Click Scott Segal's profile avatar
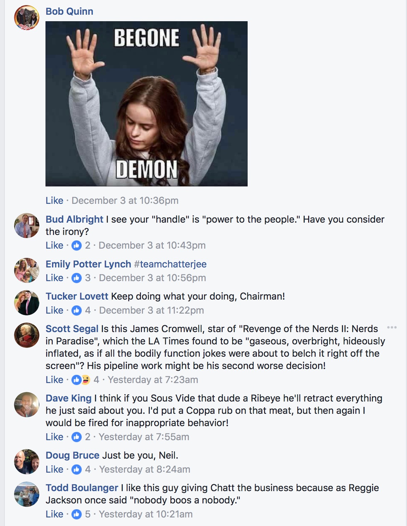The height and width of the screenshot is (526, 407). (27, 335)
